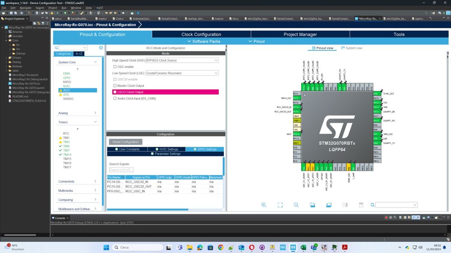Screen dimensions: 451x253
Task: Click the blue info icon in toolbar
Action: coord(138,13)
